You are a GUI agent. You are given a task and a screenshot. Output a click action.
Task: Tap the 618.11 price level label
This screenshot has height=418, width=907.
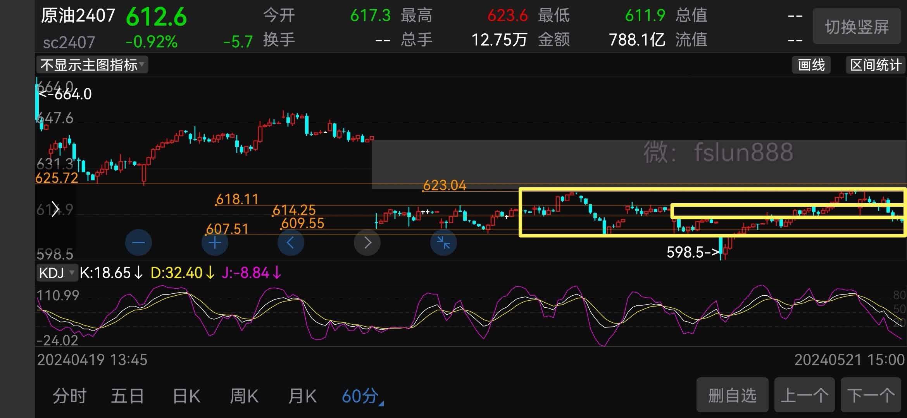click(x=237, y=199)
